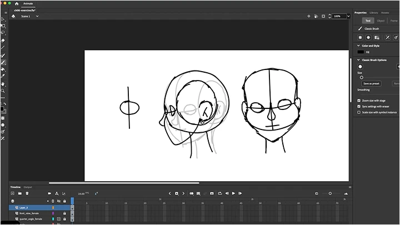Click the zoom percentage 100% input field
This screenshot has width=400, height=225.
click(339, 16)
